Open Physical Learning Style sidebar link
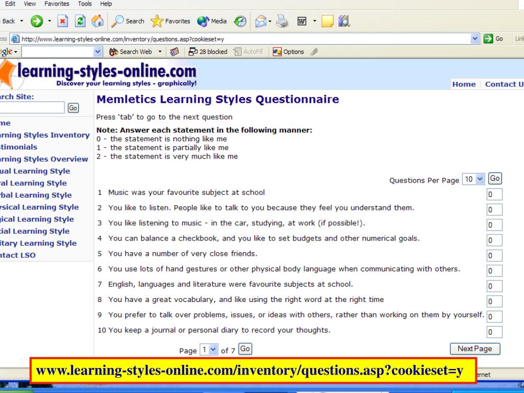This screenshot has width=524, height=393. coord(39,207)
